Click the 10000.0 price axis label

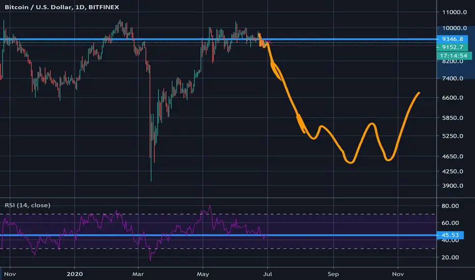tap(455, 28)
